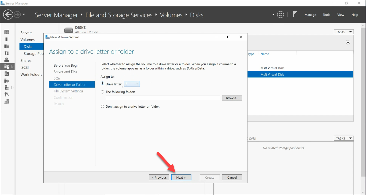Screen dimensions: 366x195
Task: Select the highlighted Msft Virtual Disk row
Action: (x=300, y=74)
